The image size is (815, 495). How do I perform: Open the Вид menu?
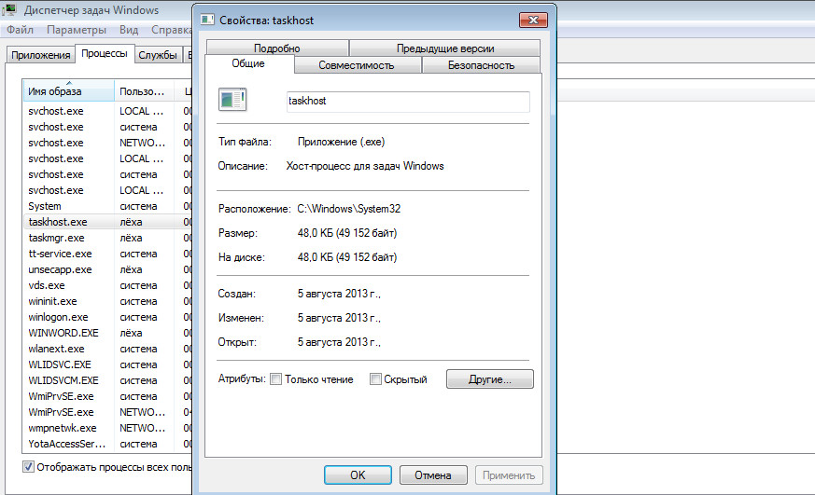click(129, 30)
